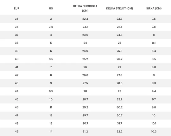This screenshot has width=171, height=136.
Task: Select the DÉLKA STÉLKY (CM) header
Action: pyautogui.click(x=119, y=9)
